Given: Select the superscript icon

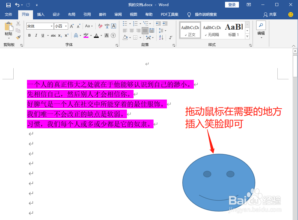Looking at the screenshot, I should (x=67, y=35).
